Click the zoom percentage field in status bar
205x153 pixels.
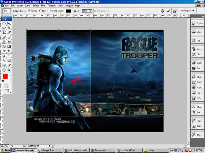click(4, 146)
